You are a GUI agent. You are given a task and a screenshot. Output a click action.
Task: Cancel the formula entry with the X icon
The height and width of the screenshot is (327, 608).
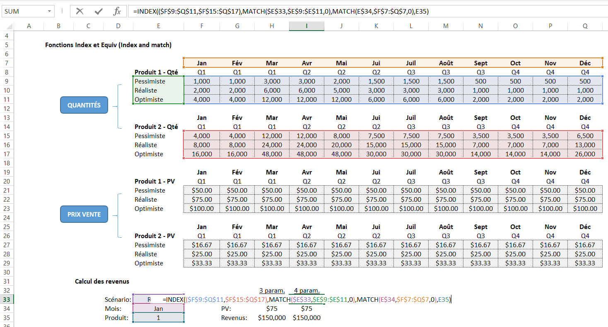80,11
